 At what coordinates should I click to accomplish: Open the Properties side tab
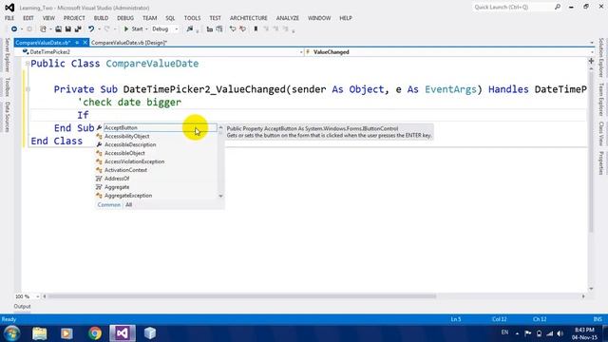click(601, 163)
